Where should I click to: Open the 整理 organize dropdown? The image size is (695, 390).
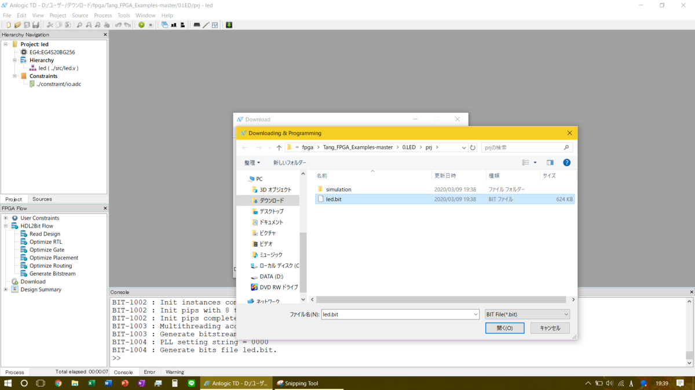[x=252, y=163]
